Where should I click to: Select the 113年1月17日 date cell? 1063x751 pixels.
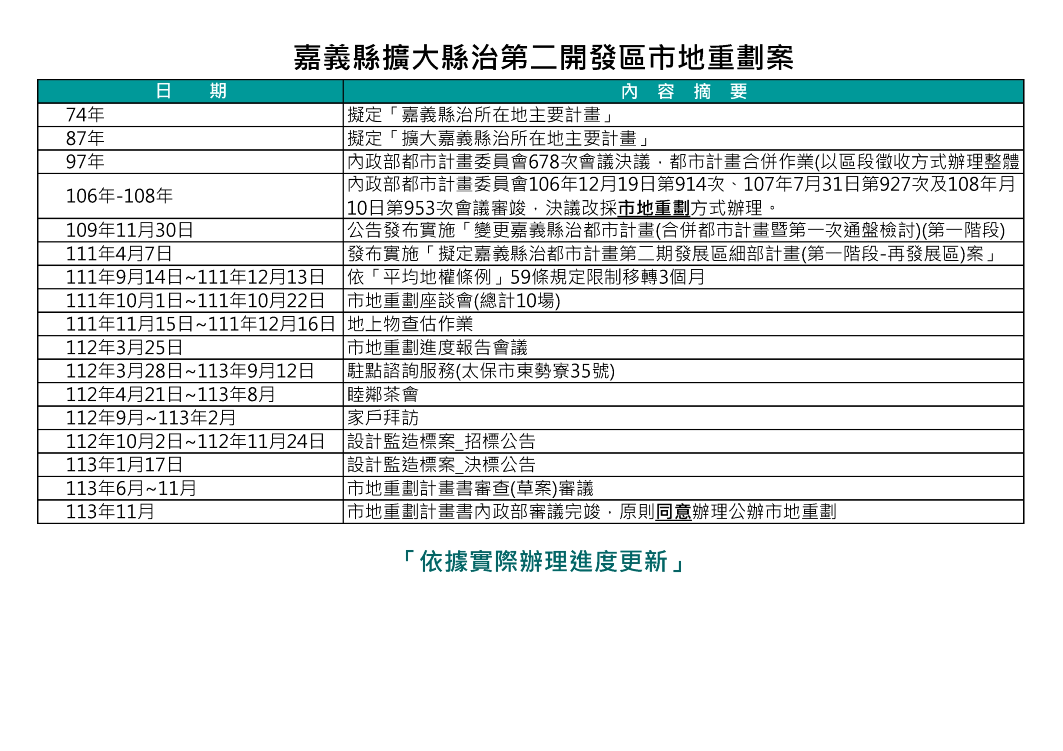(190, 465)
